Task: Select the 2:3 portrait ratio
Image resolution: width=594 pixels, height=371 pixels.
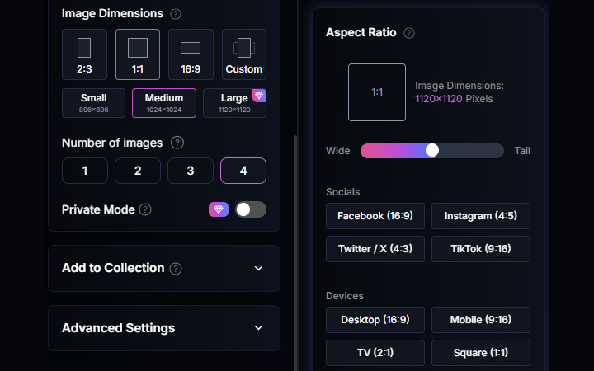Action: 84,54
